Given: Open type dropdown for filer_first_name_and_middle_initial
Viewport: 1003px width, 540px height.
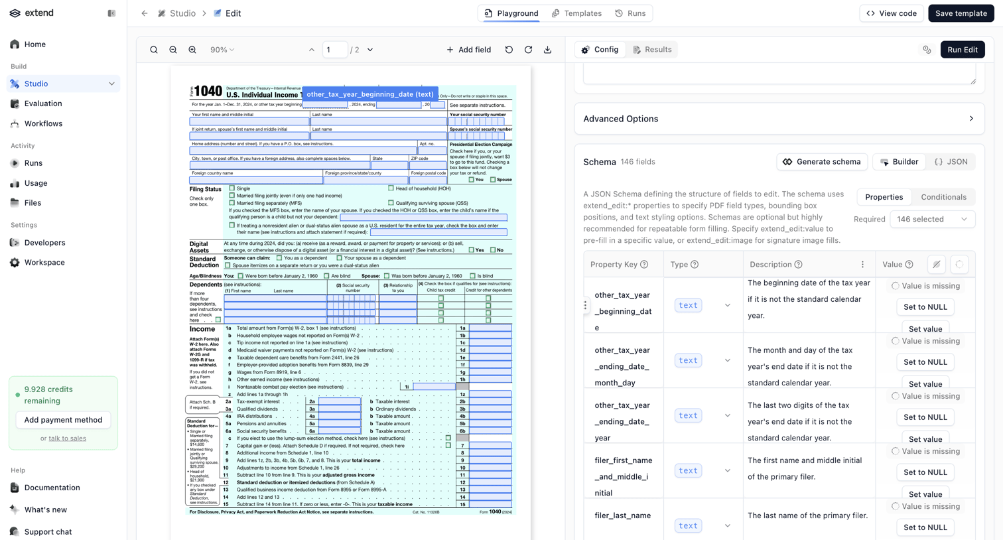Looking at the screenshot, I should click(727, 470).
